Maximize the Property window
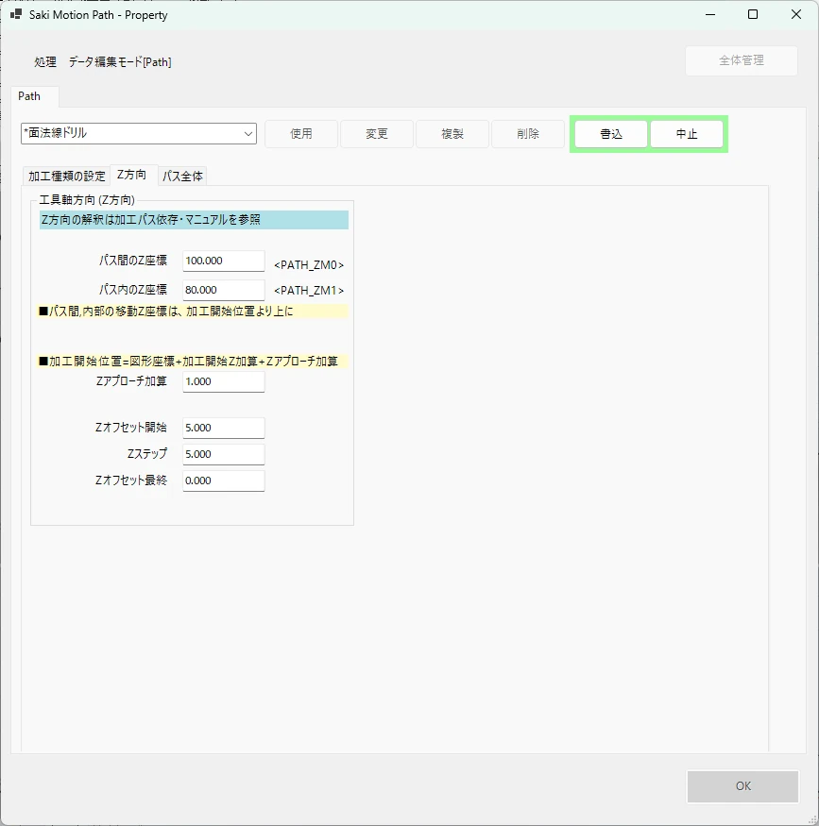Screen dimensions: 819x826 [x=753, y=15]
